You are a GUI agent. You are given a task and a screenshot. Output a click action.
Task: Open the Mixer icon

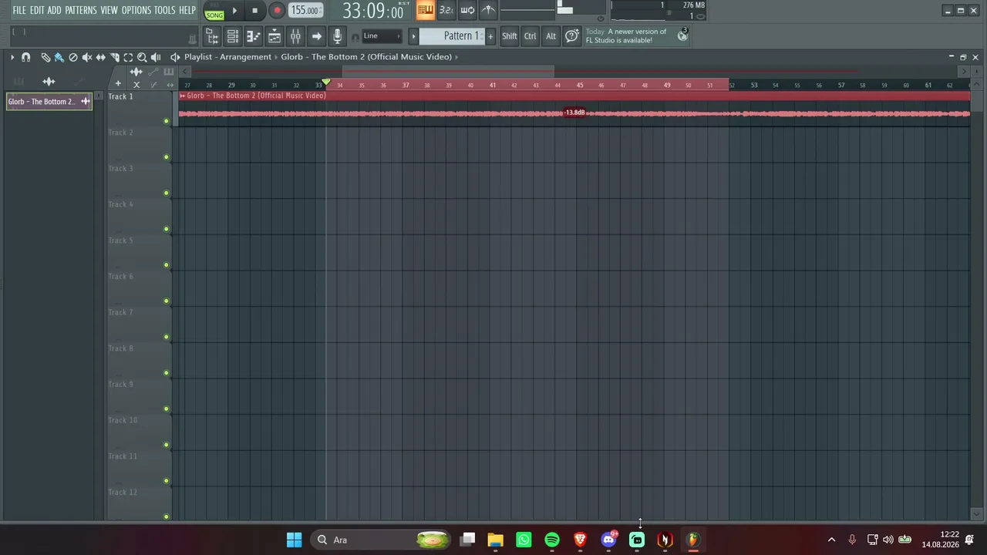point(295,36)
